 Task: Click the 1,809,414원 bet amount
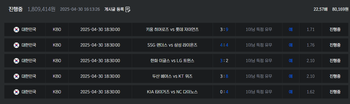click(41, 9)
